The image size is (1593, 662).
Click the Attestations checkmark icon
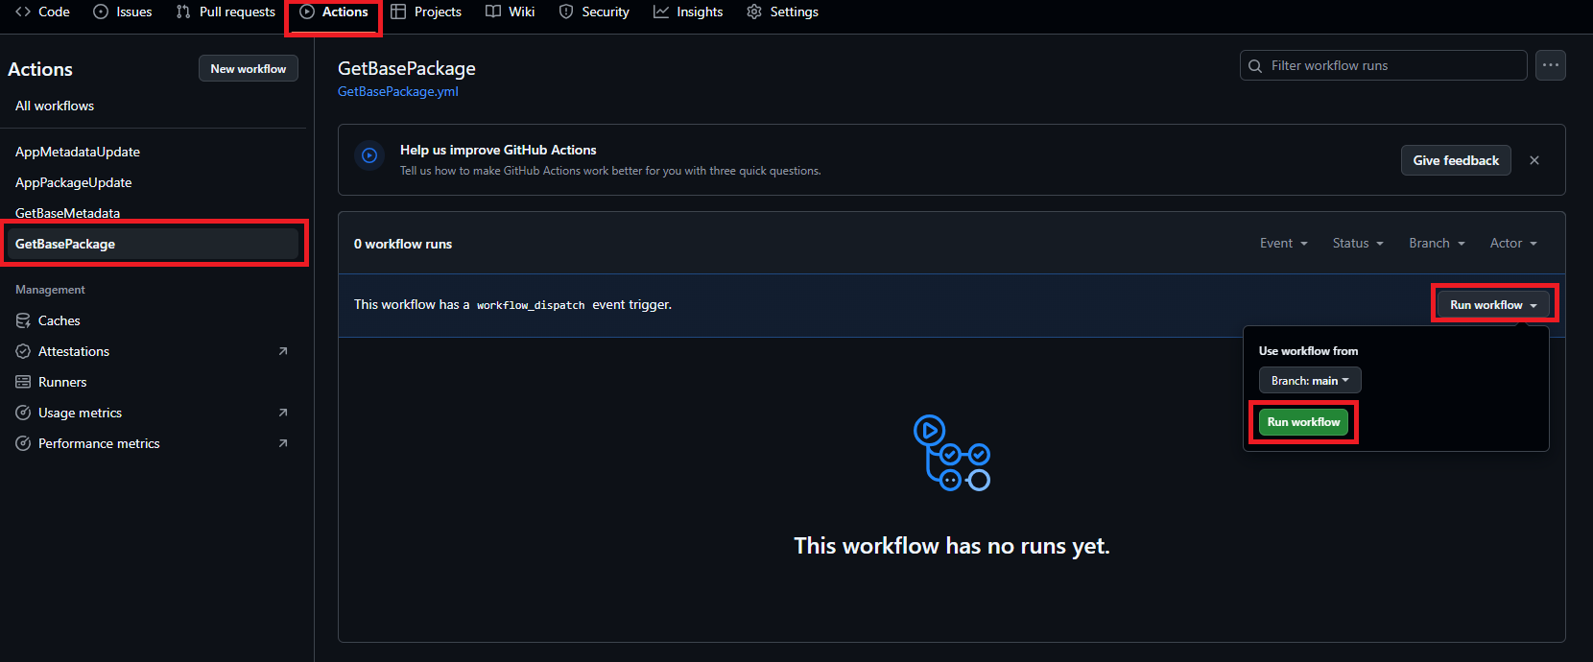pos(23,351)
